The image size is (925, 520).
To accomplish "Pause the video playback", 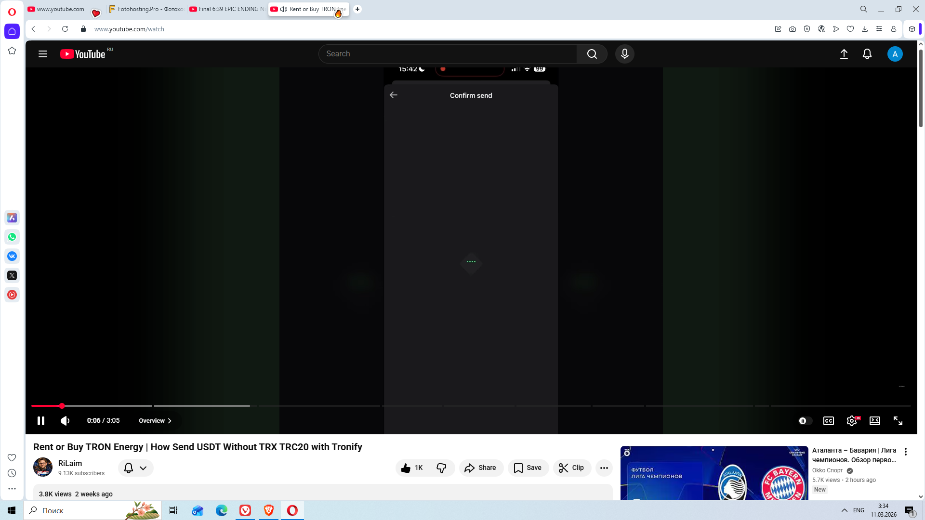I will click(41, 421).
